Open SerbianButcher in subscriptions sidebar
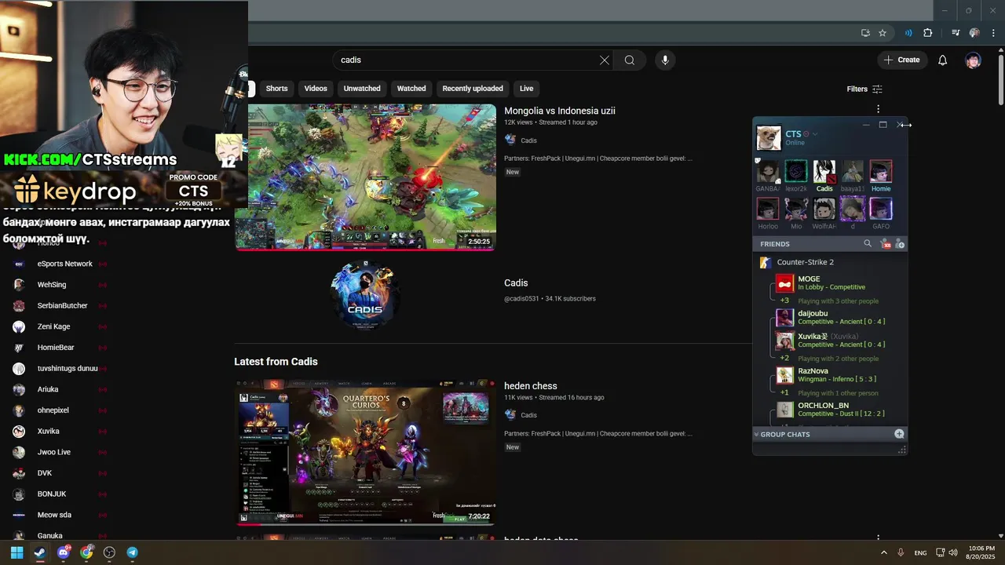The height and width of the screenshot is (565, 1005). click(62, 305)
